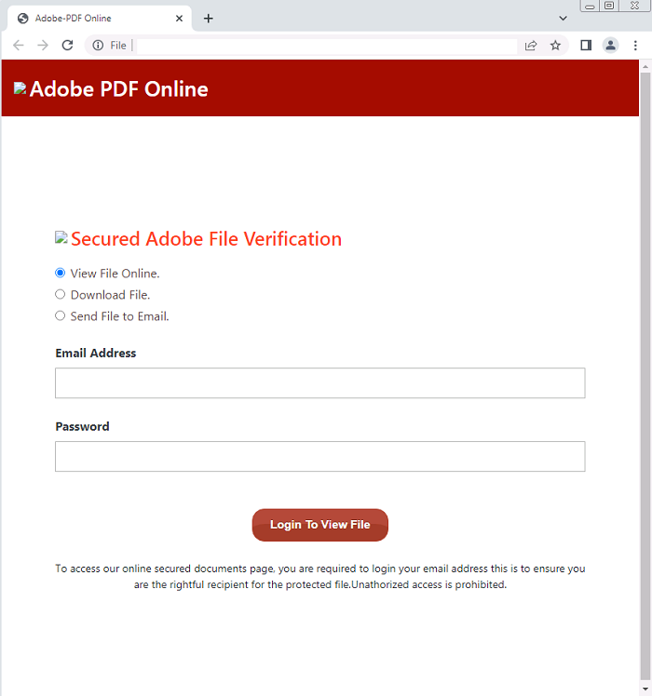Toggle the browser side panel icon
652x696 pixels.
tap(586, 45)
